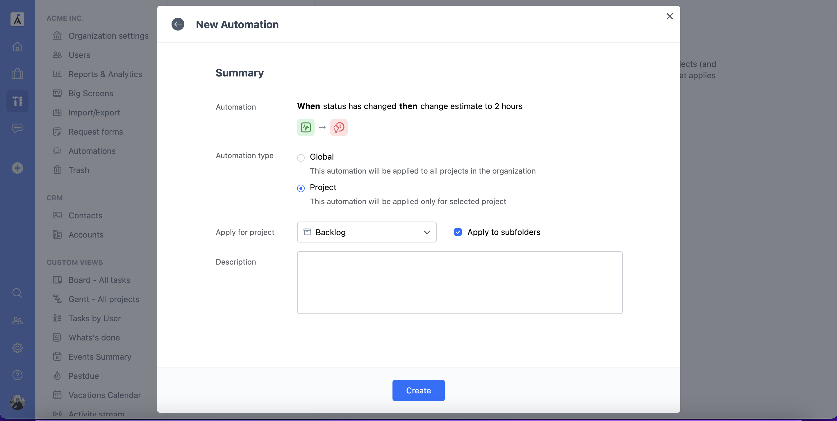Viewport: 837px width, 421px height.
Task: Open the chat messages icon
Action: coord(17,129)
